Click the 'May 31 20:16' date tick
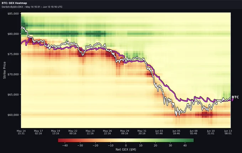The width and height of the screenshot is (242, 153). click(x=142, y=132)
